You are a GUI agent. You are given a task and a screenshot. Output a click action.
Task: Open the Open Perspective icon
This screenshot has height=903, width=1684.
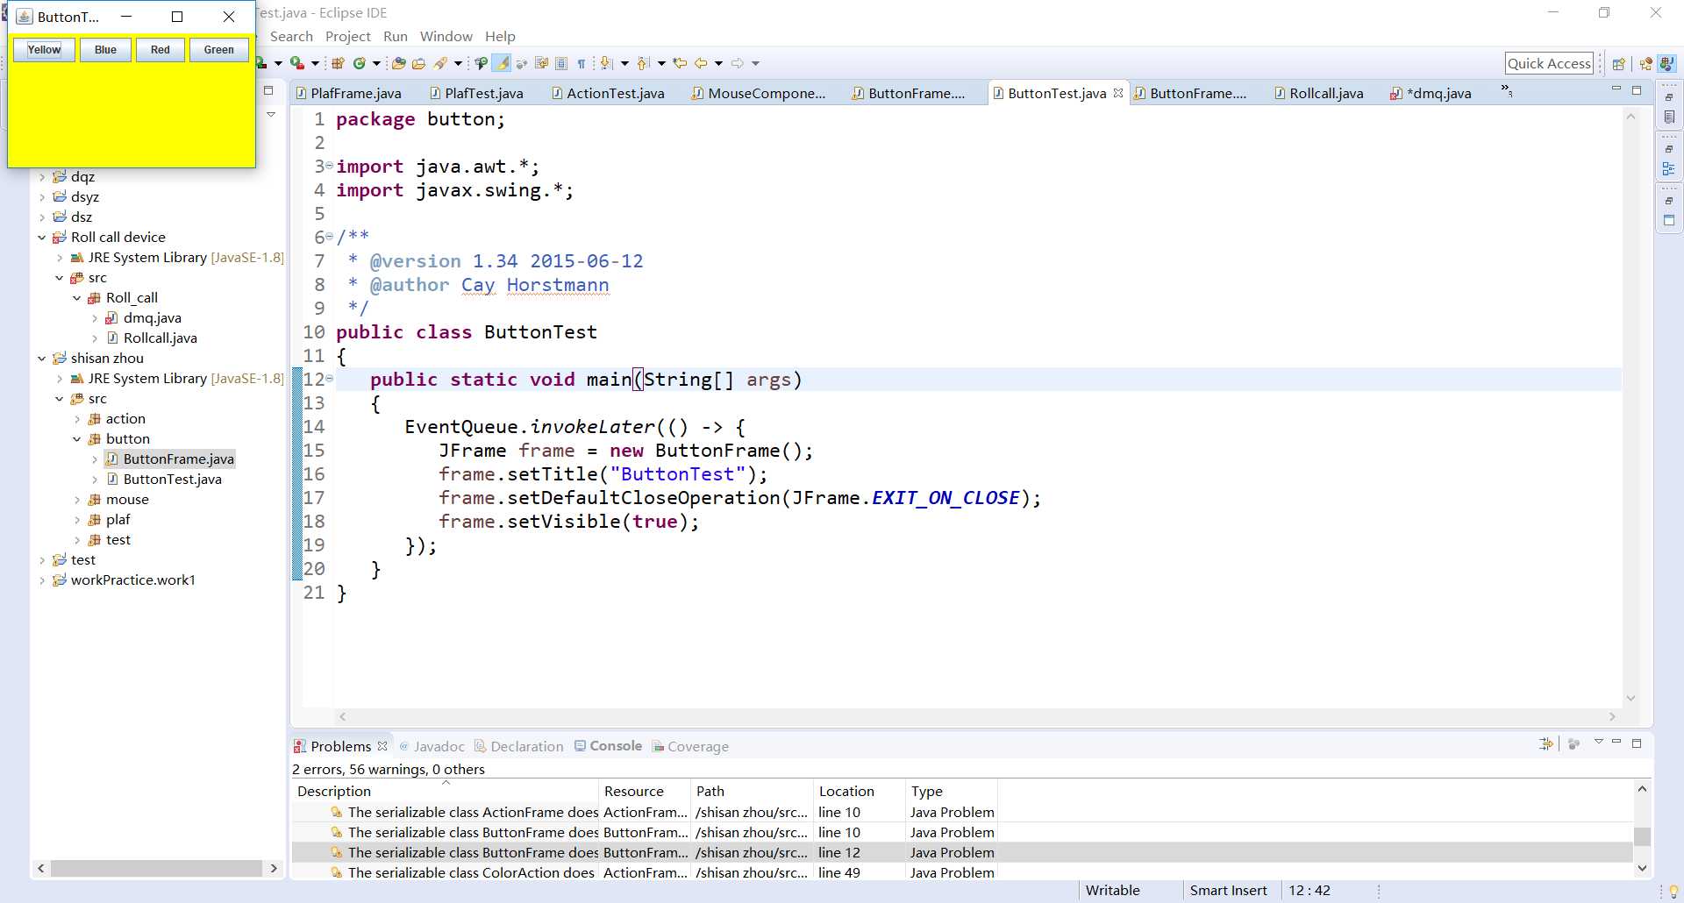pos(1619,63)
